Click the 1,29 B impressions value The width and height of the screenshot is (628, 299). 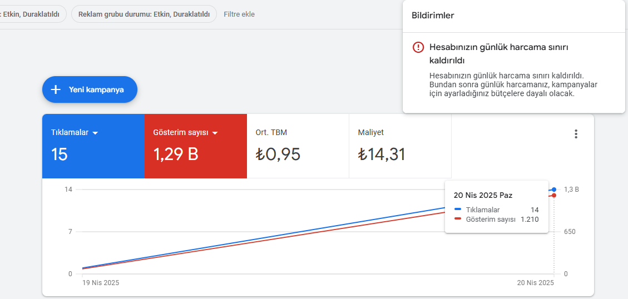tap(176, 154)
